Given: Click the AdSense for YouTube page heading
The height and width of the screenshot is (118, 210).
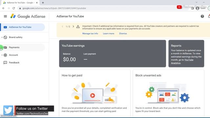Looking at the screenshot, I should click(x=70, y=16).
